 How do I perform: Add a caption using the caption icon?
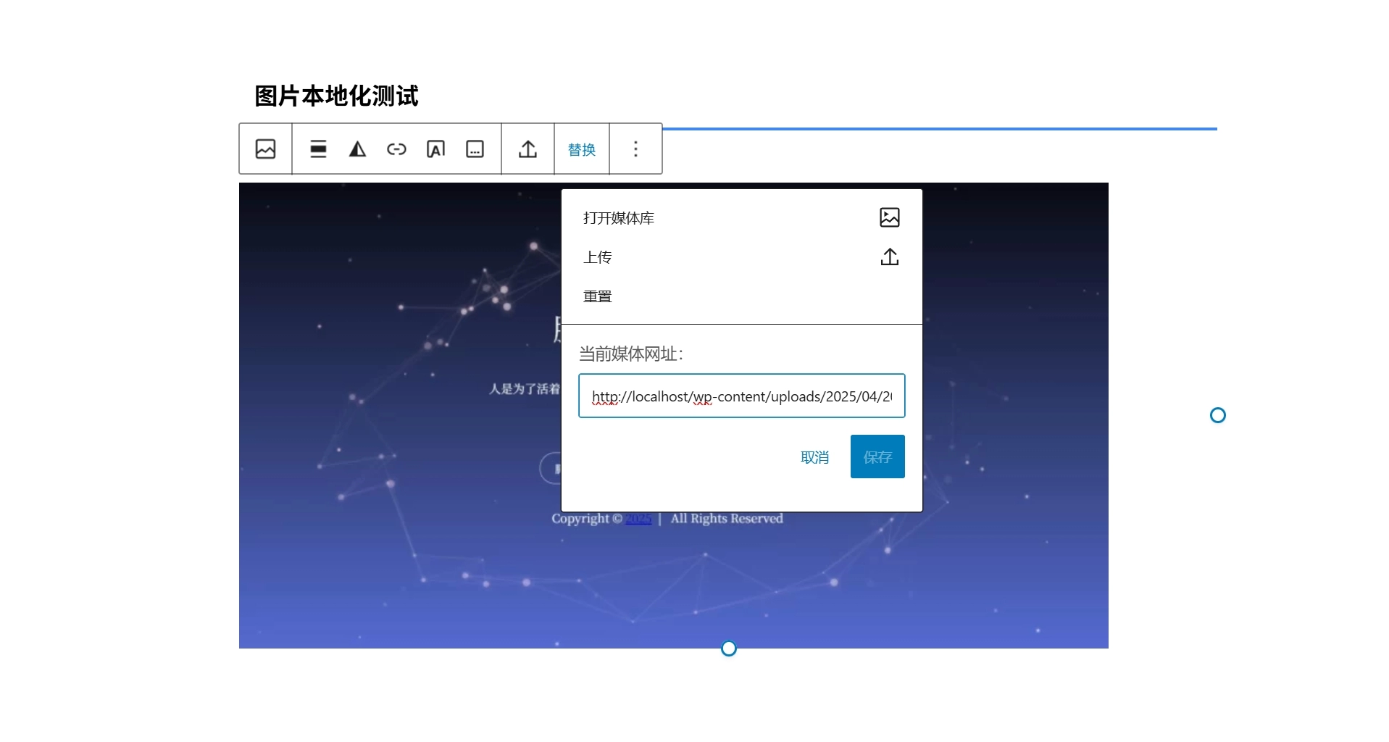[475, 149]
